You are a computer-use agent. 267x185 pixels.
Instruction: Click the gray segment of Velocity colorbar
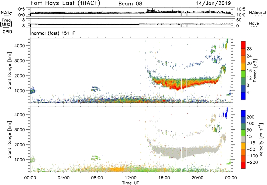243,139
